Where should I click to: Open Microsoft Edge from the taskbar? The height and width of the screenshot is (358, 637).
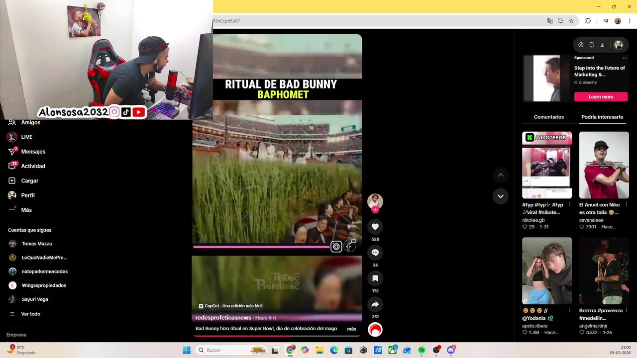click(x=334, y=350)
